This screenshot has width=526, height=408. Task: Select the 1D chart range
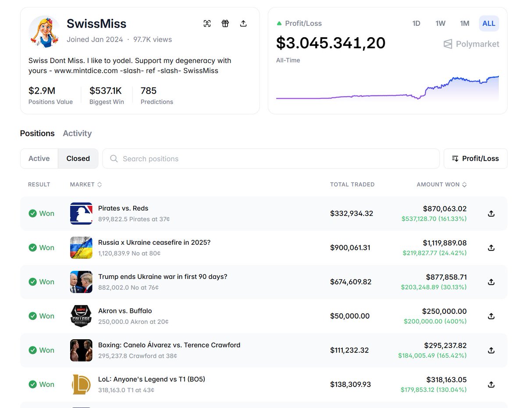pos(416,23)
